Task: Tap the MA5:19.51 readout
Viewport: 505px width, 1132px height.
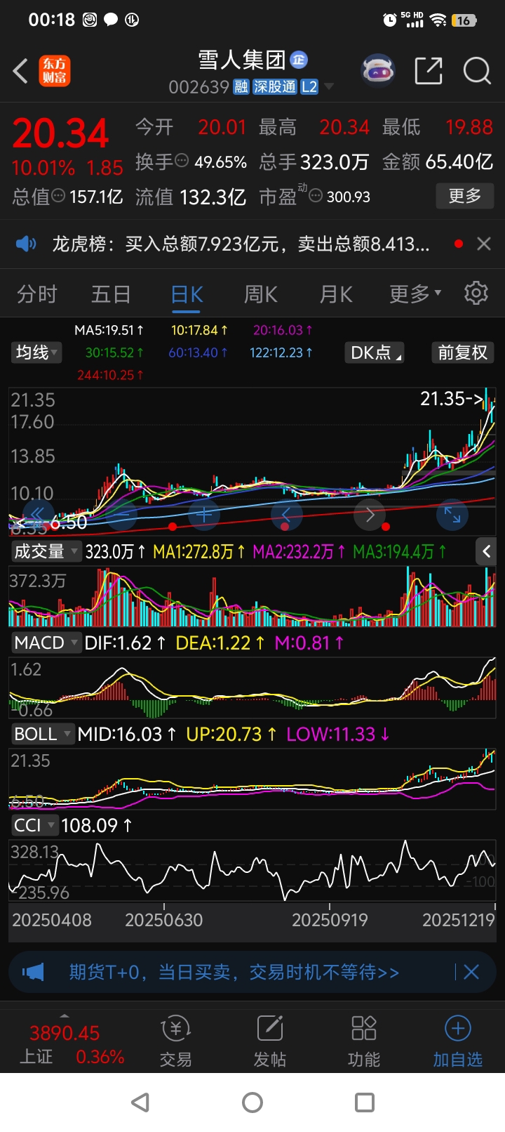Action: 109,329
